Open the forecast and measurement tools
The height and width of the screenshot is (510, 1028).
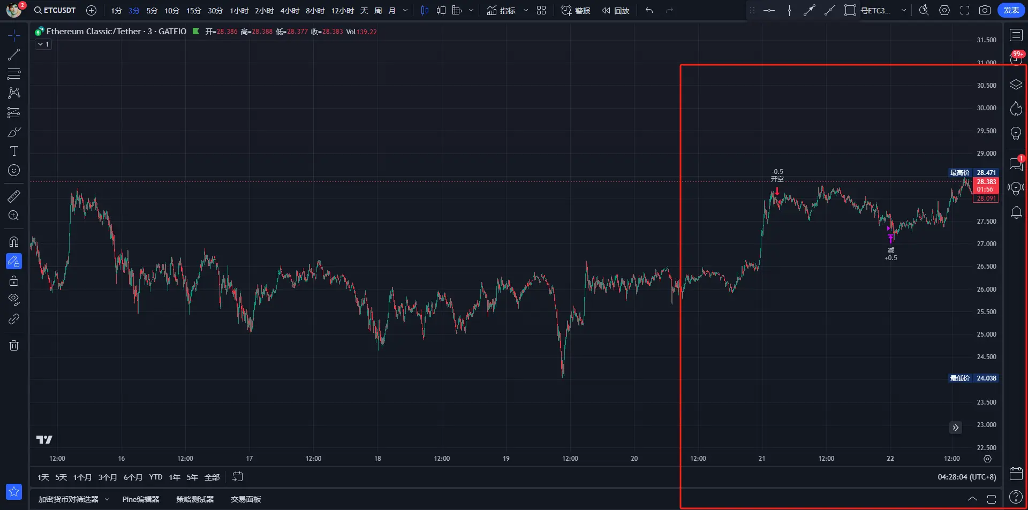(x=14, y=112)
